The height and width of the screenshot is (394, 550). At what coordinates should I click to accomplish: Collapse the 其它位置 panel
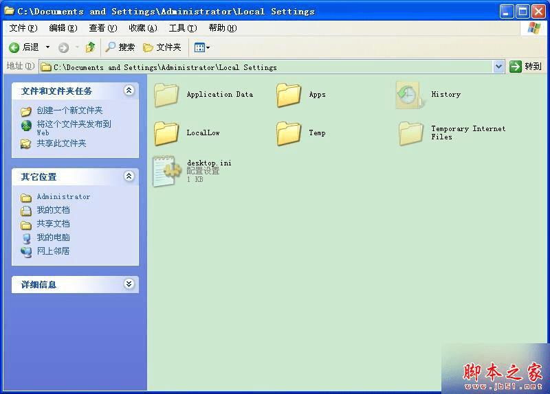[129, 176]
